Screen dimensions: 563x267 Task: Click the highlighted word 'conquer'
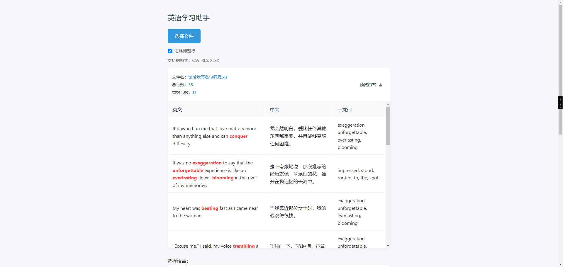coord(238,136)
